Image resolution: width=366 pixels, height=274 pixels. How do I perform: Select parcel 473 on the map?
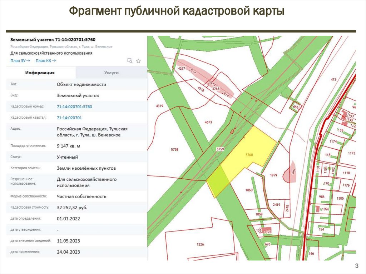333,80
